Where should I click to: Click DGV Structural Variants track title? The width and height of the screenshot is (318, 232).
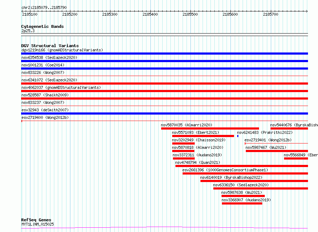click(x=50, y=46)
